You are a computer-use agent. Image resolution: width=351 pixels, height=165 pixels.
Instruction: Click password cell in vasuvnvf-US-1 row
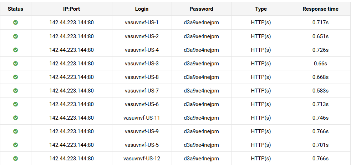[x=201, y=22]
